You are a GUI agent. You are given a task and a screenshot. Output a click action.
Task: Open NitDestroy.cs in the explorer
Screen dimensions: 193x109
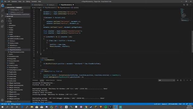pos(17,45)
